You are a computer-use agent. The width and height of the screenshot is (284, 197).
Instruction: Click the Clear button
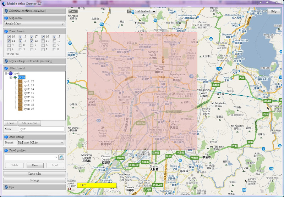click(11, 123)
